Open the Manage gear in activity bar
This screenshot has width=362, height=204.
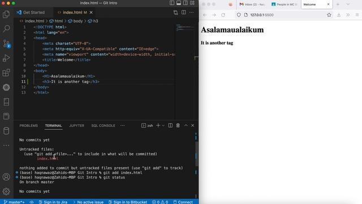point(6,192)
